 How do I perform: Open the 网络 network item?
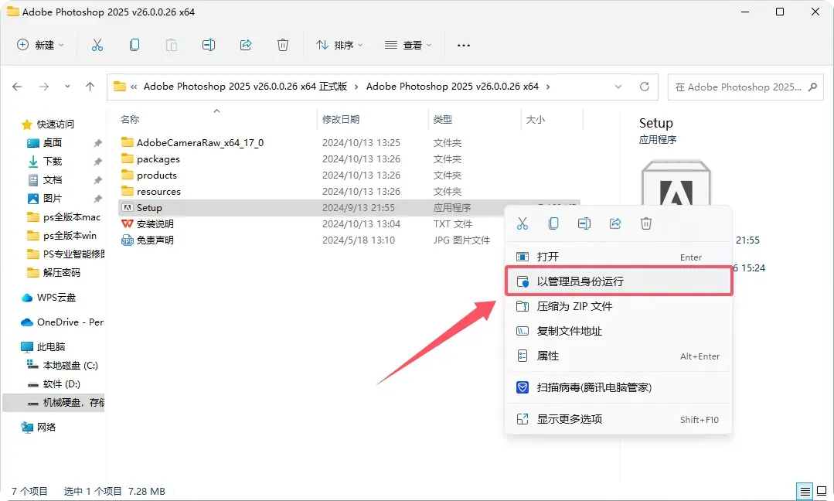pyautogui.click(x=38, y=427)
